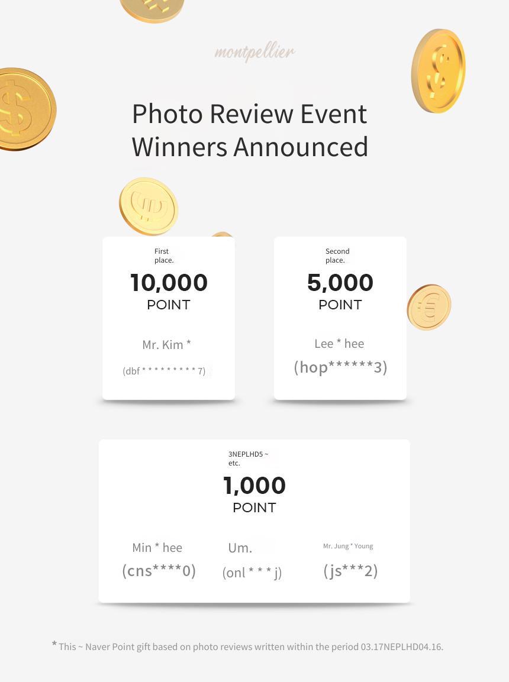The image size is (509, 682).
Task: Click the 1,000 POINT prize amount
Action: coord(254,494)
